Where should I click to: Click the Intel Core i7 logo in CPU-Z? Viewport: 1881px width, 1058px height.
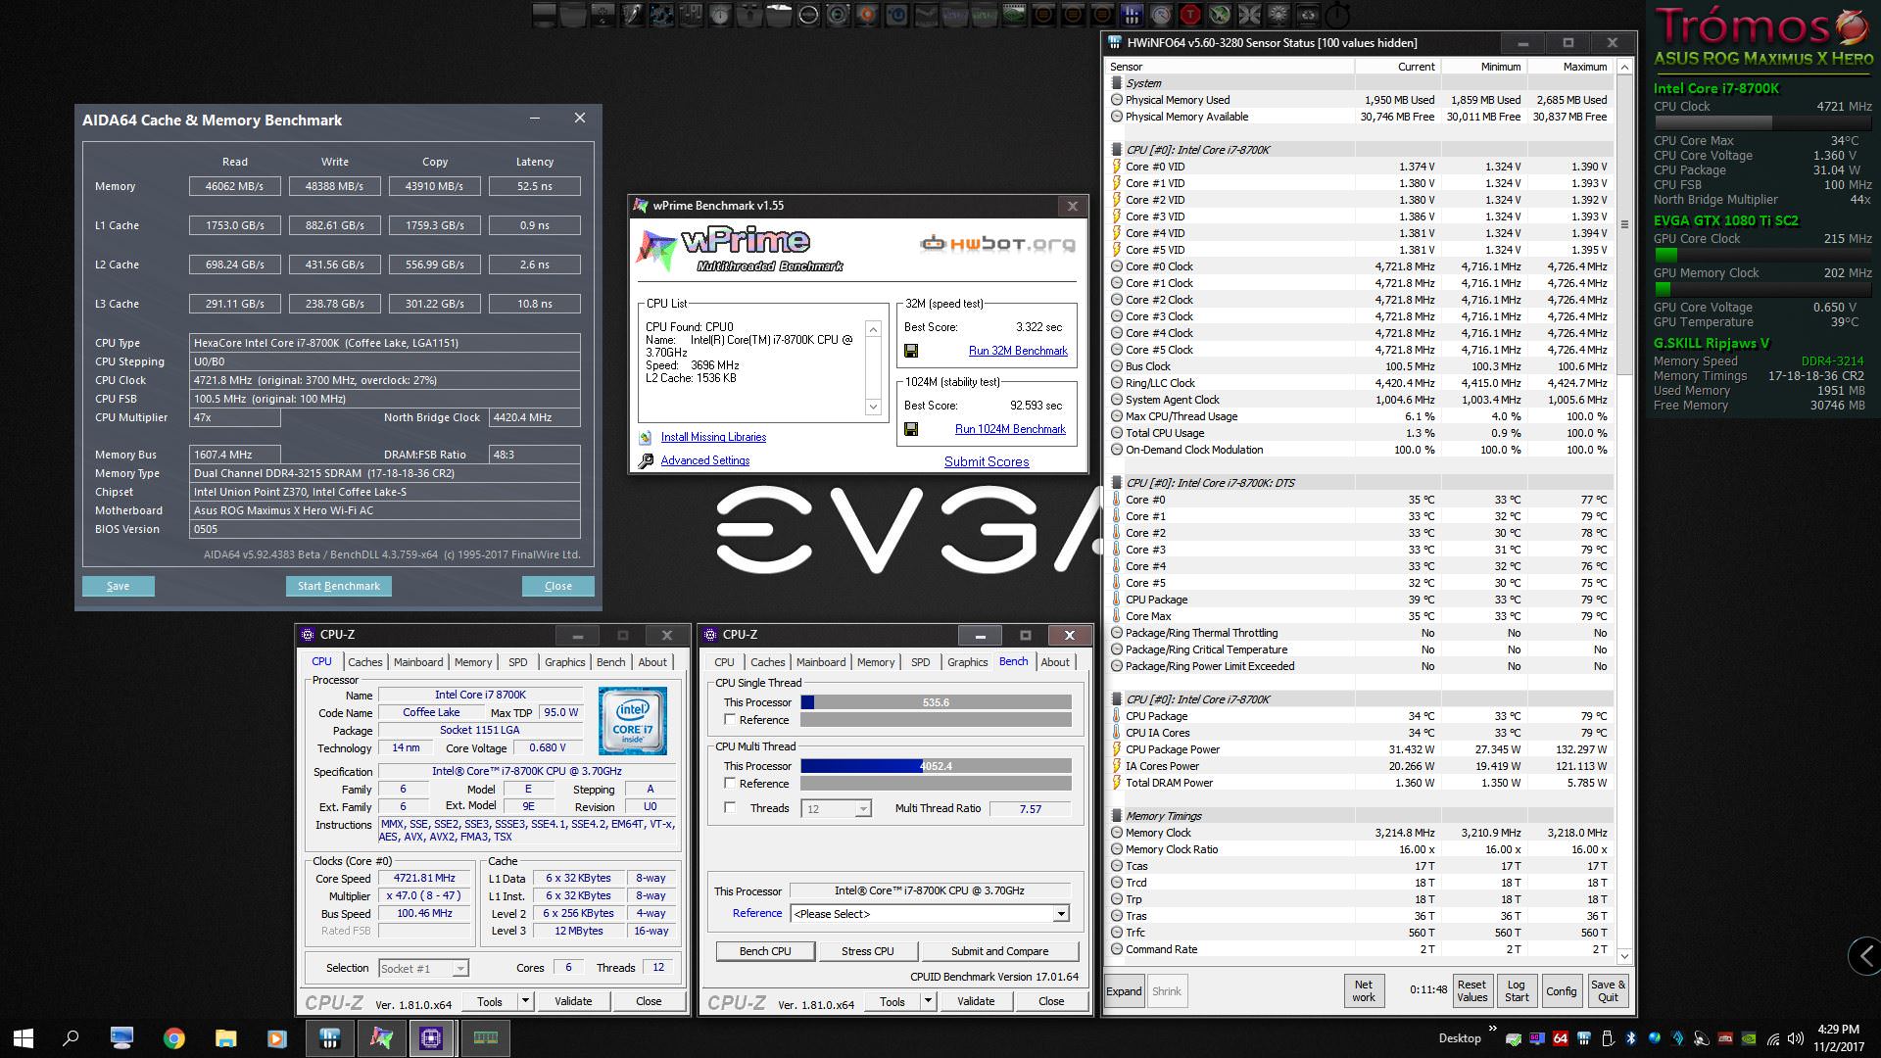click(633, 720)
